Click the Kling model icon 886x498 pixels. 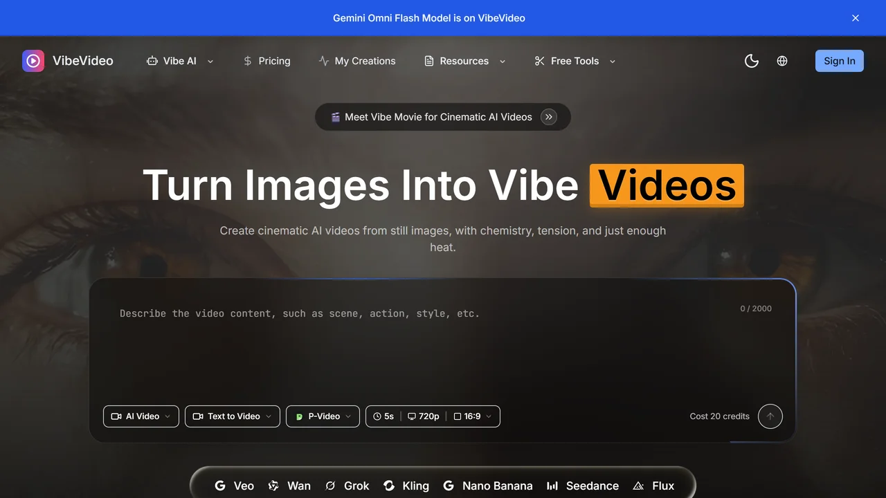coord(389,486)
